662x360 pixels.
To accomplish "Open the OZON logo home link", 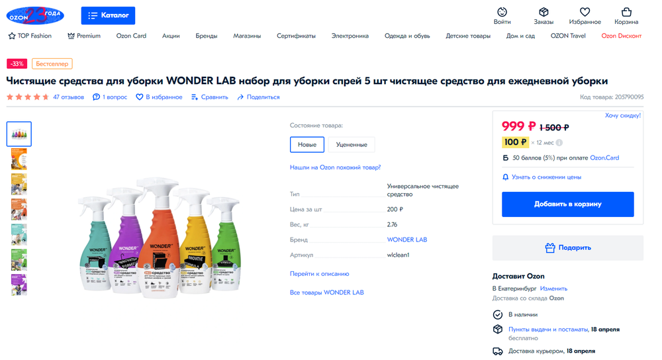I will point(35,16).
